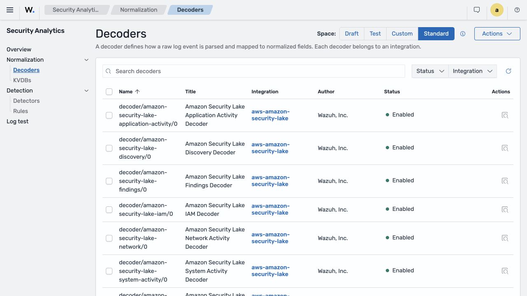Select the Standard space tab

click(x=436, y=34)
